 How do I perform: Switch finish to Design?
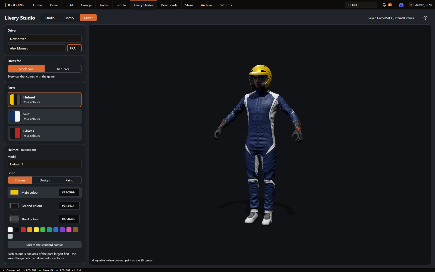[x=45, y=180]
